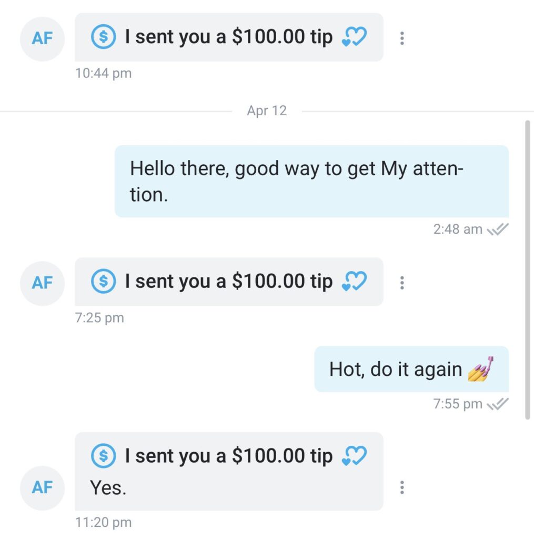The height and width of the screenshot is (539, 534).
Task: Open the three-dot menu for the 11:20 pm tip
Action: pyautogui.click(x=402, y=487)
